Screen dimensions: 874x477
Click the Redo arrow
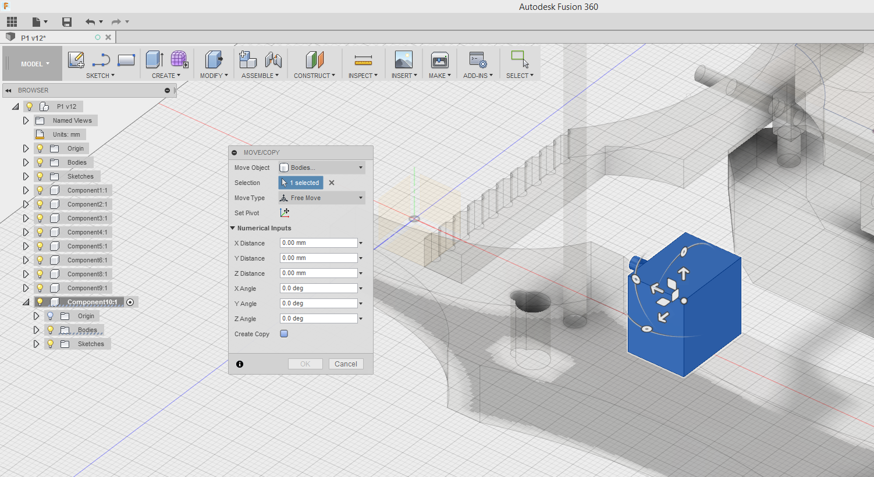pyautogui.click(x=116, y=22)
